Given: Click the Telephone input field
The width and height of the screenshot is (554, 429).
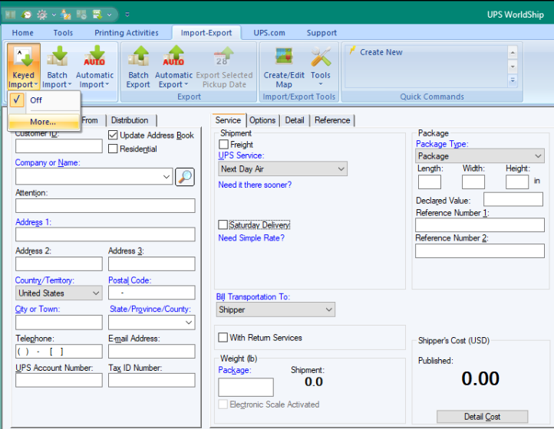Looking at the screenshot, I should [x=58, y=352].
